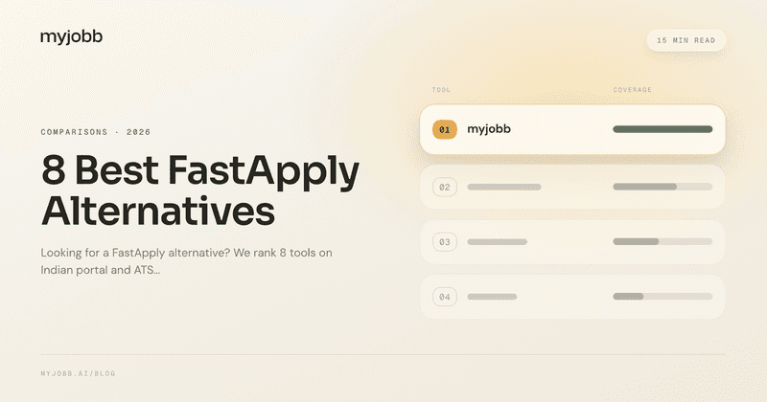Image resolution: width=767 pixels, height=402 pixels.
Task: Click the coverage bar in row 03
Action: (x=662, y=242)
